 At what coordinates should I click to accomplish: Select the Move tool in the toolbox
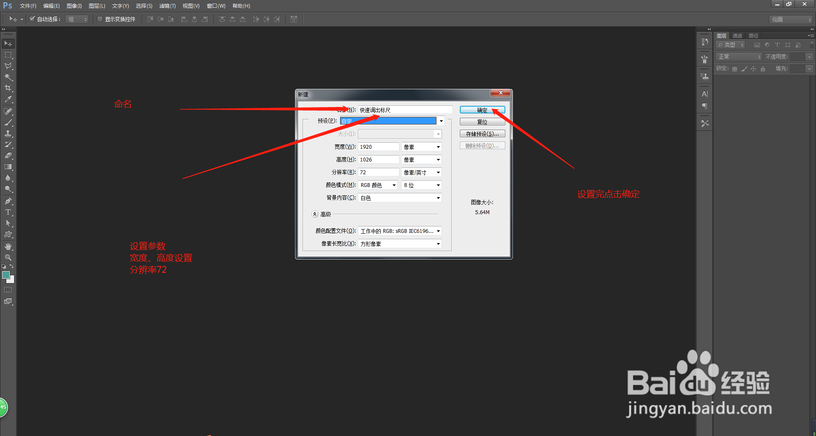8,44
